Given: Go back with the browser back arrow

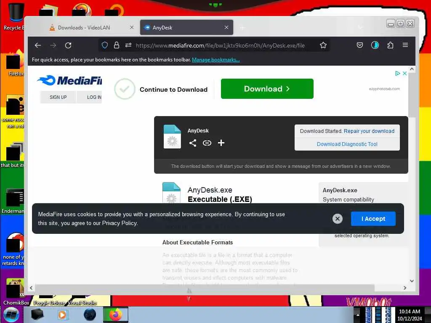Looking at the screenshot, I should [x=38, y=45].
